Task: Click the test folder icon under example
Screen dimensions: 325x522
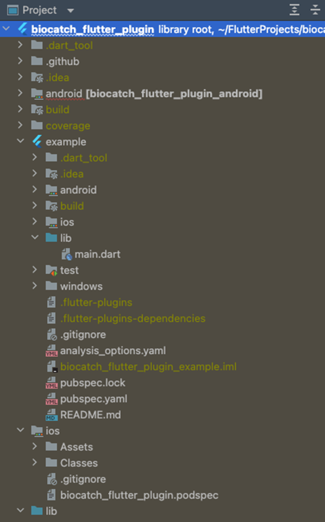Action: click(51, 270)
